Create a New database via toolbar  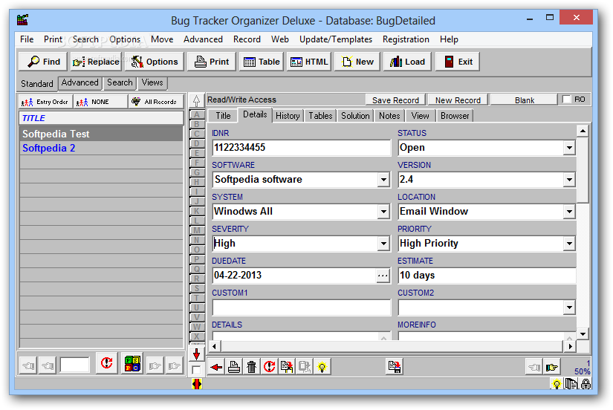[x=357, y=62]
